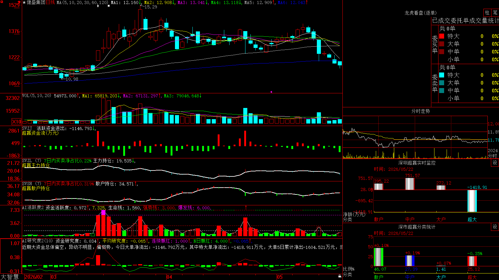Click the 已成交委托单成交量统计 header
The height and width of the screenshot is (280, 499).
point(465,21)
